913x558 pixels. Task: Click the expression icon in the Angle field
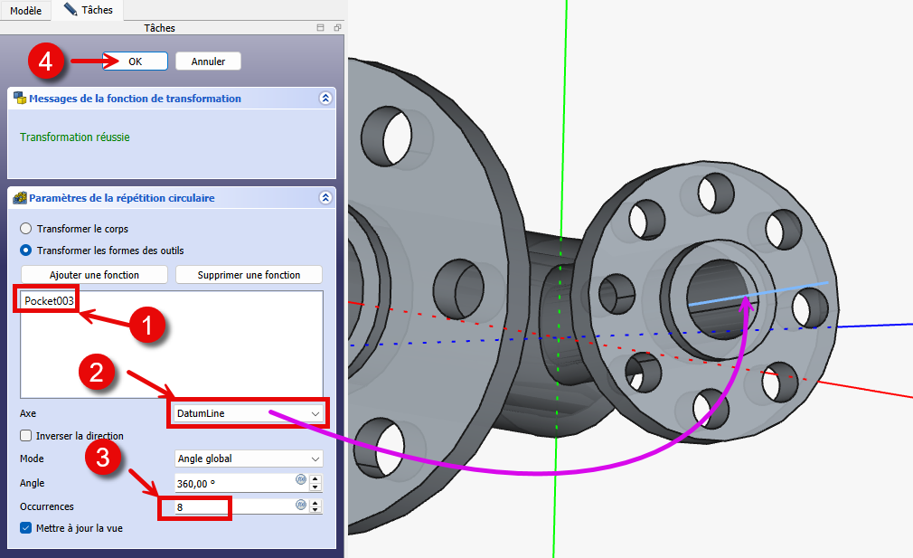[301, 479]
